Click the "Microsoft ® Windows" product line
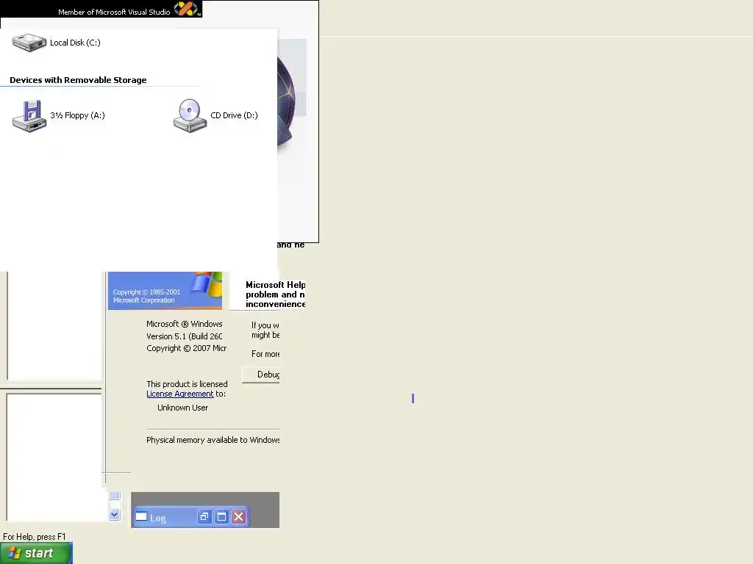Viewport: 753px width, 564px height. (185, 324)
